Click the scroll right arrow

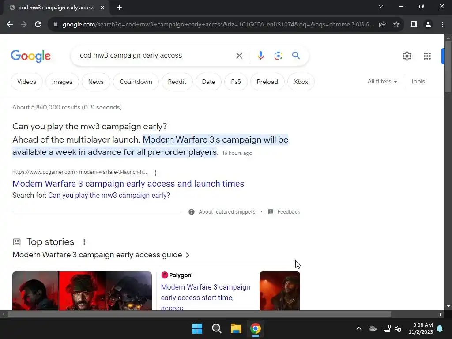(441, 314)
